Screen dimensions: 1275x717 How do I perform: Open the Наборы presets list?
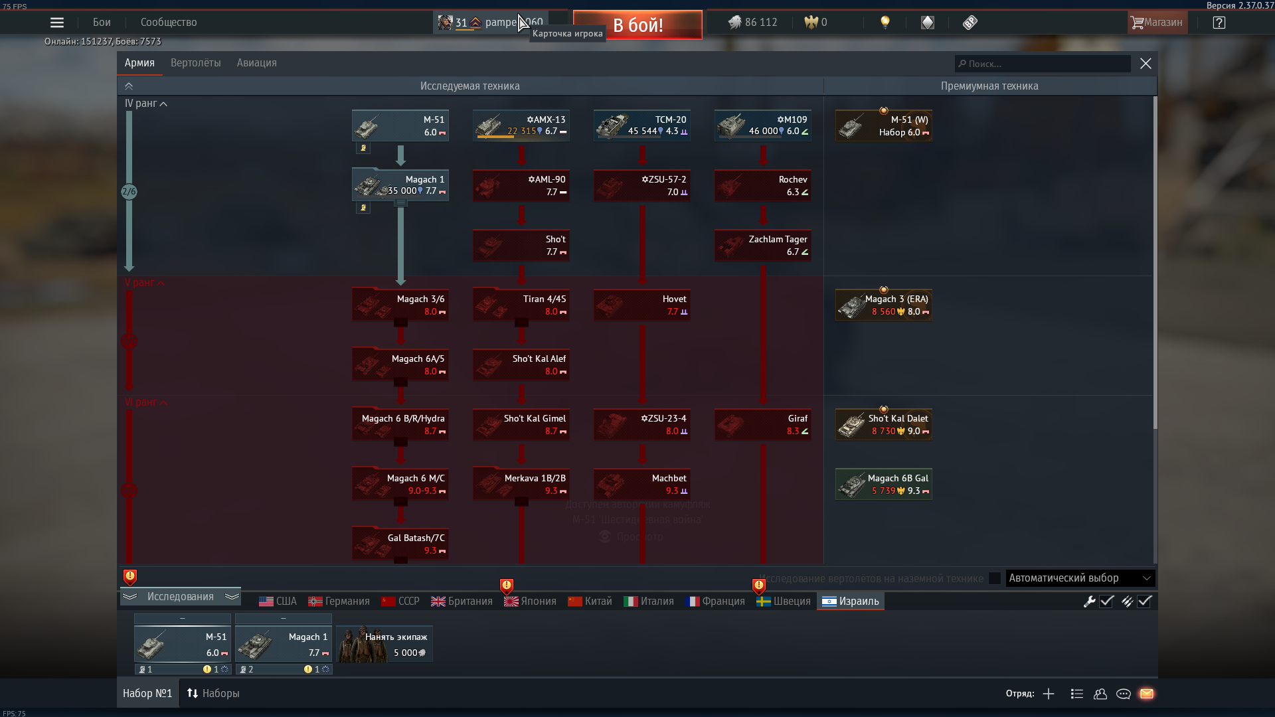pos(213,693)
